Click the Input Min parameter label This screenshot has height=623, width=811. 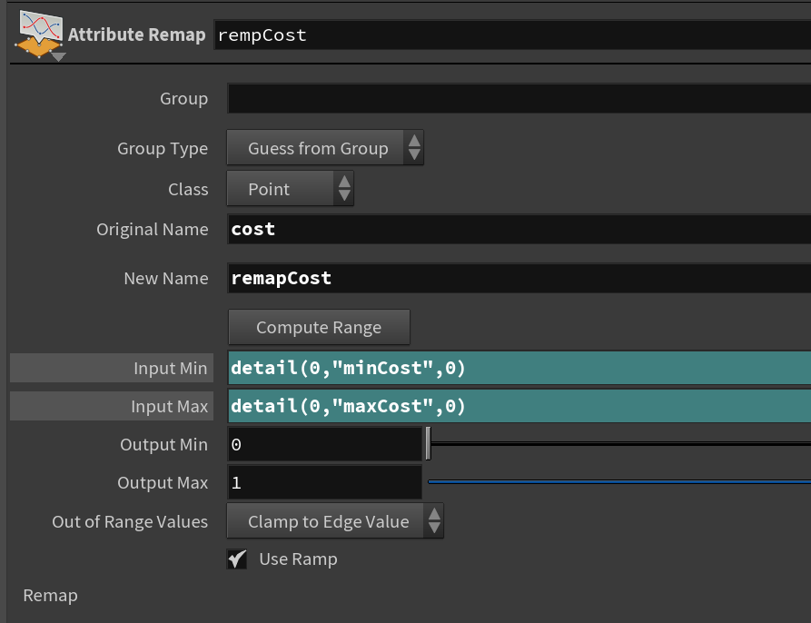(x=112, y=368)
